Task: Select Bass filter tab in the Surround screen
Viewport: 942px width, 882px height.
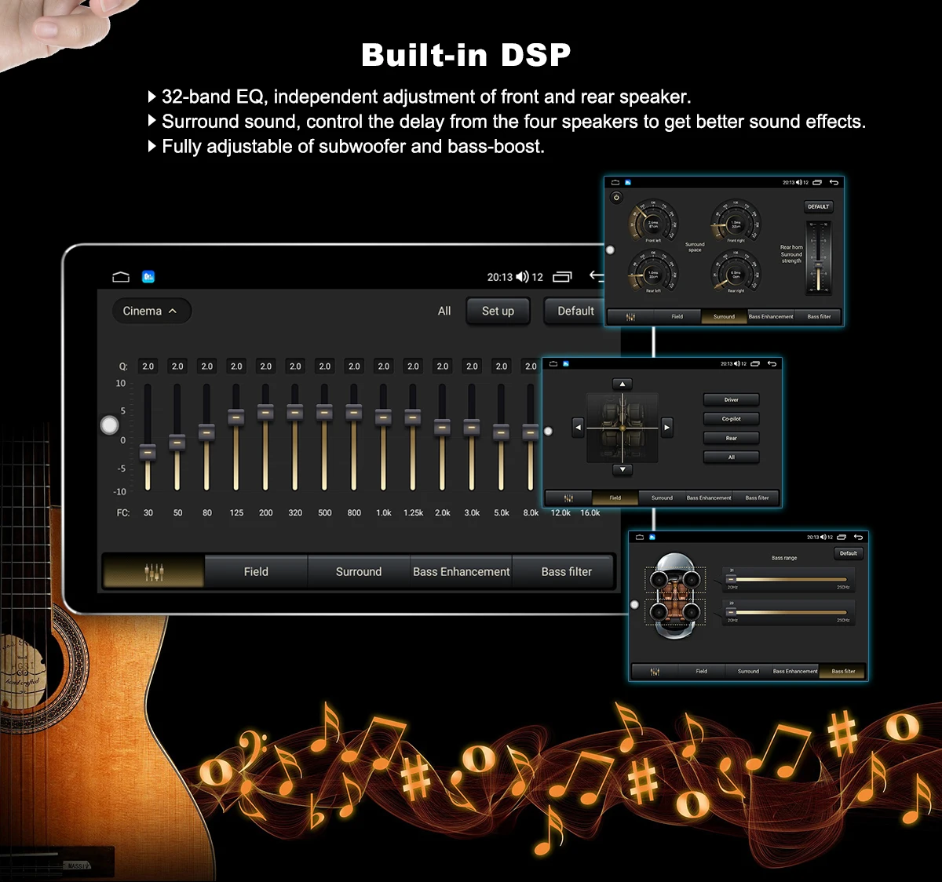Action: [x=819, y=316]
